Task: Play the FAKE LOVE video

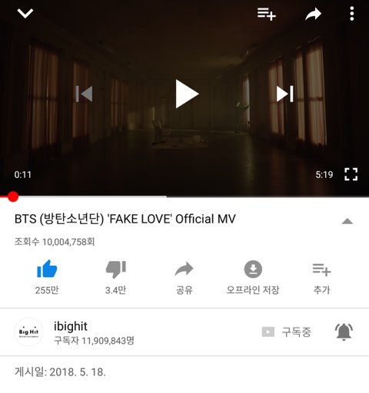Action: (187, 94)
